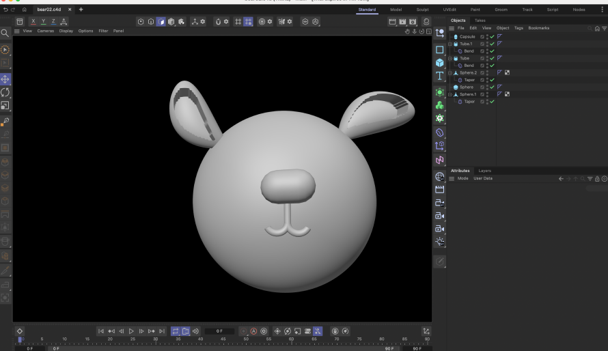Screen dimensions: 608x351
Task: Toggle visibility dots for the Sphere object
Action: click(487, 87)
